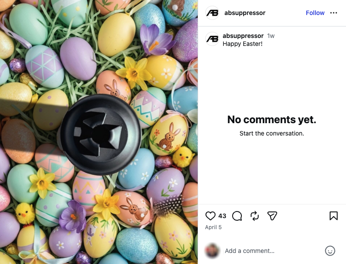Share the post via paper plane icon
The height and width of the screenshot is (264, 346).
[x=272, y=215]
